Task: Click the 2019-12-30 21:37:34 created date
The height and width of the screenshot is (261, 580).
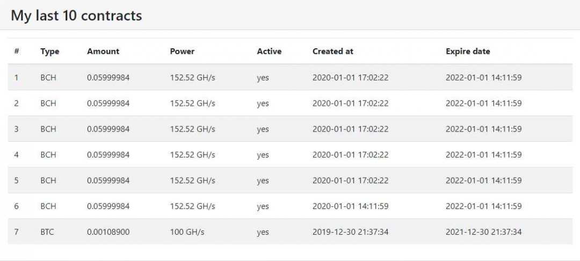Action: point(350,232)
